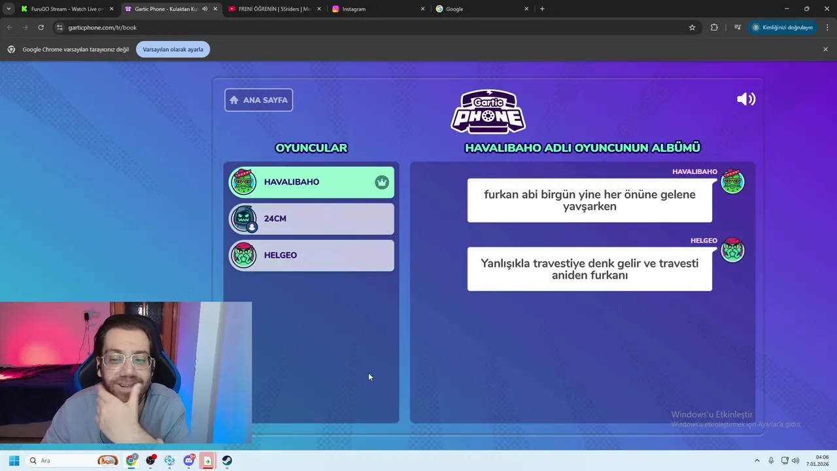Select player HAVALIBAHO in the players list
The image size is (837, 471).
point(311,182)
